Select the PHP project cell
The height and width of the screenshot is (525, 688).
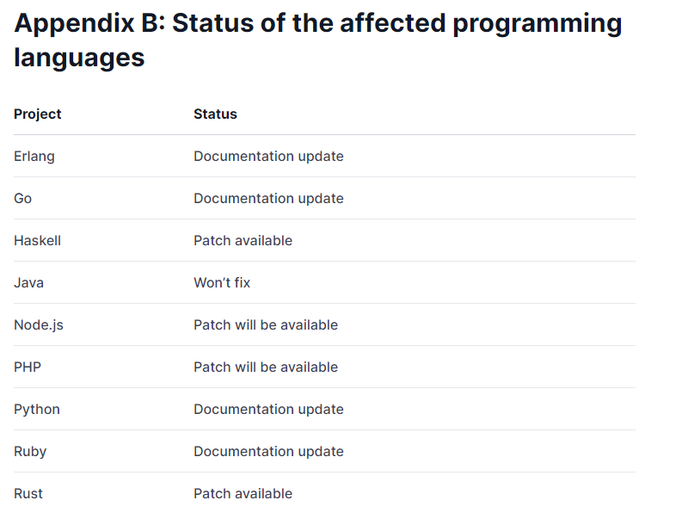point(28,367)
